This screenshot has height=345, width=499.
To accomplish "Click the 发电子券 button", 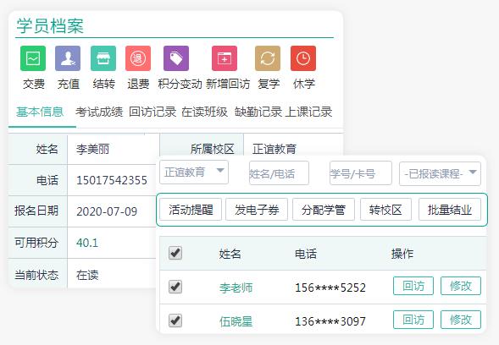I will 257,210.
